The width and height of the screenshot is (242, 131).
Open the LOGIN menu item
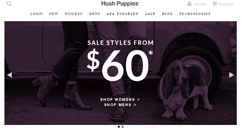tap(37, 14)
